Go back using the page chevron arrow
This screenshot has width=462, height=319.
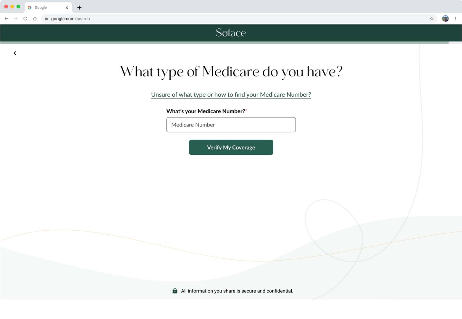(15, 53)
